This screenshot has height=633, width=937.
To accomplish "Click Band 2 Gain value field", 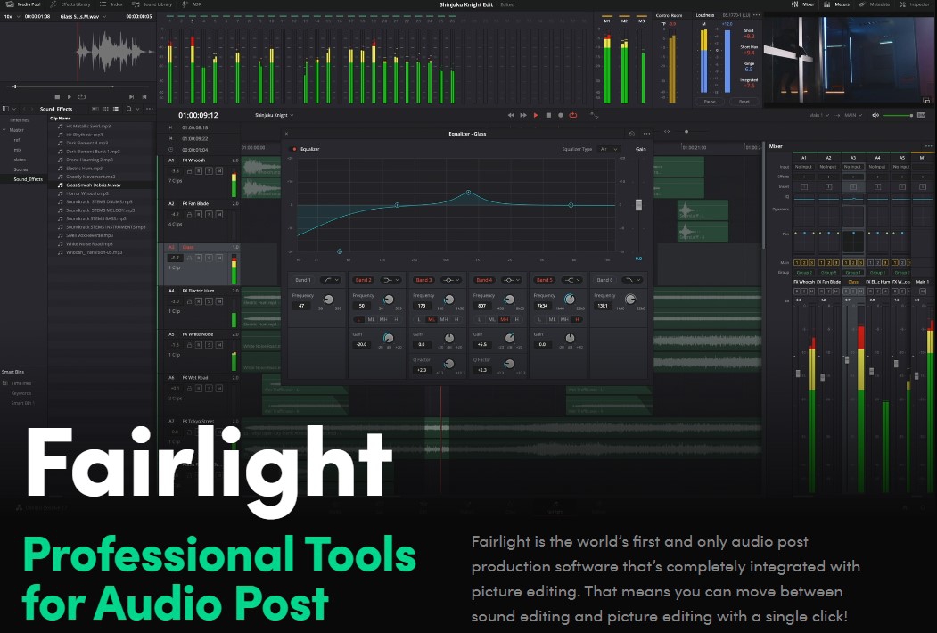I will point(362,345).
